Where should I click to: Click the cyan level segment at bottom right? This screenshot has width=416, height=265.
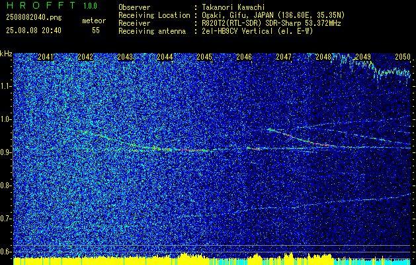pos(372,262)
